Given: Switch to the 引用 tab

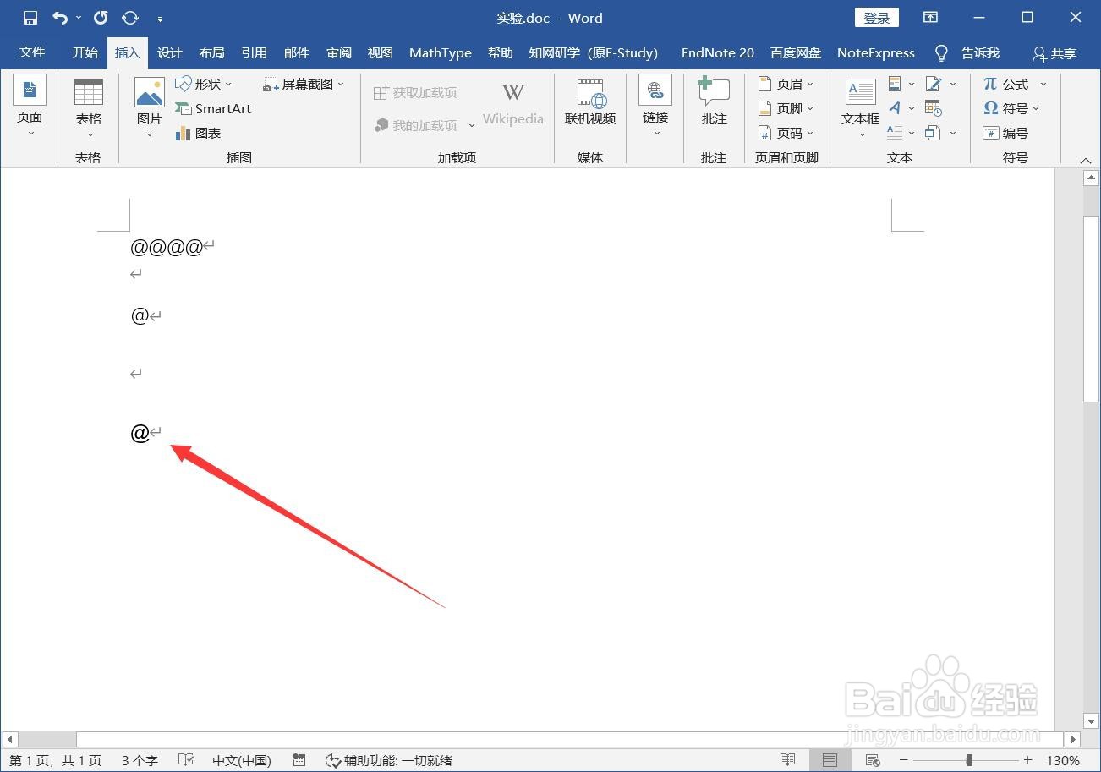Looking at the screenshot, I should tap(255, 52).
